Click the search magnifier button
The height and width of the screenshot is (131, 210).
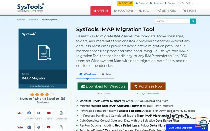point(193,21)
